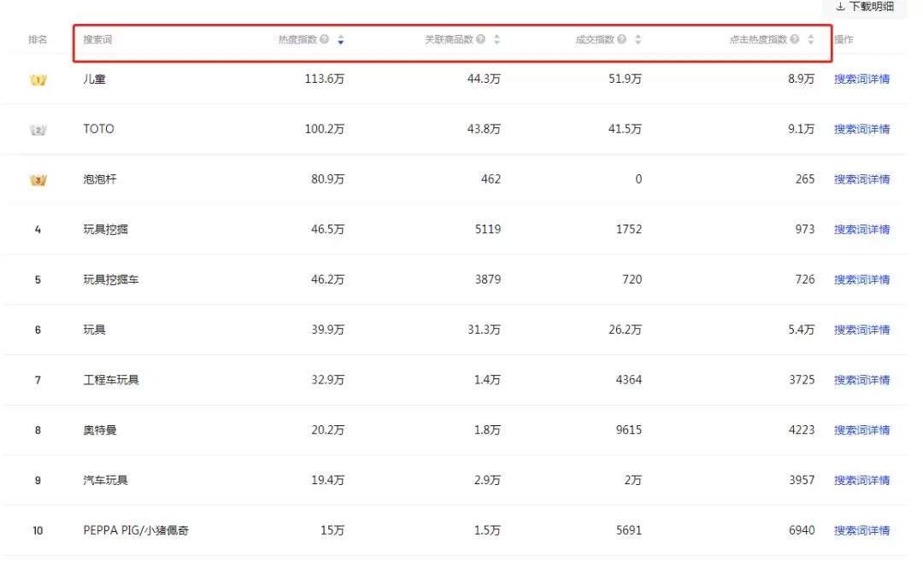Image resolution: width=923 pixels, height=567 pixels.
Task: Open 搜索词详情 for PEPPA PIG/小猪佩奇
Action: (861, 530)
